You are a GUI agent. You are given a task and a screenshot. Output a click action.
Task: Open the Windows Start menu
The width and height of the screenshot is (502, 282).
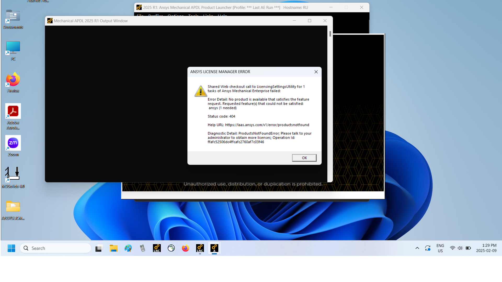coord(11,248)
